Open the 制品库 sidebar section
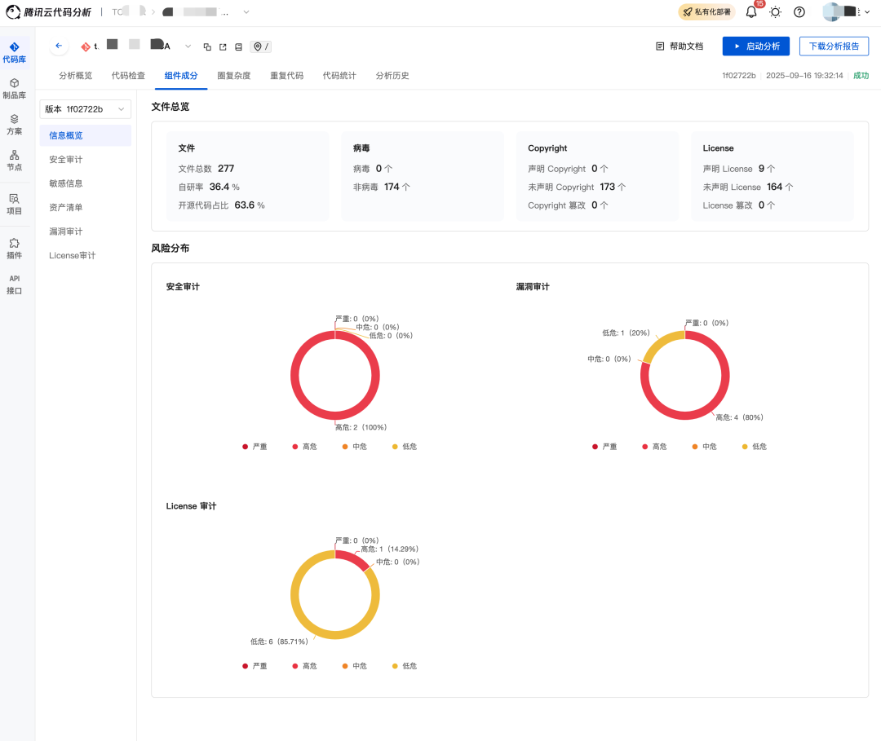The width and height of the screenshot is (881, 741). click(x=15, y=89)
